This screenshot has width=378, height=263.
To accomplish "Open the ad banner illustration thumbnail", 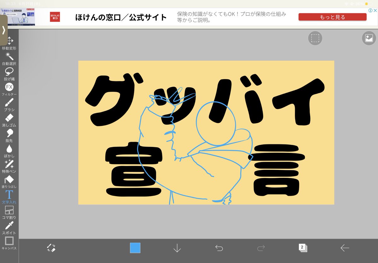I will (x=18, y=17).
